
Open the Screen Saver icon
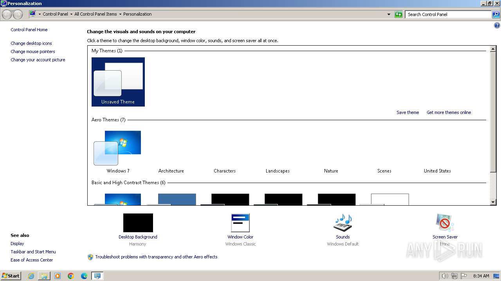(445, 223)
